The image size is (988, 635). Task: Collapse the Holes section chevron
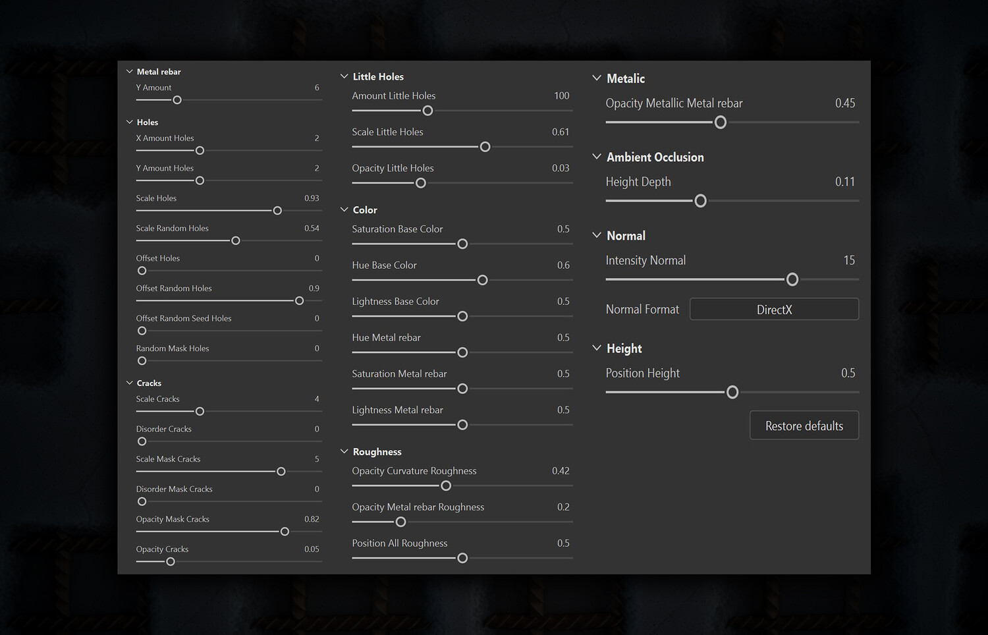[x=130, y=122]
